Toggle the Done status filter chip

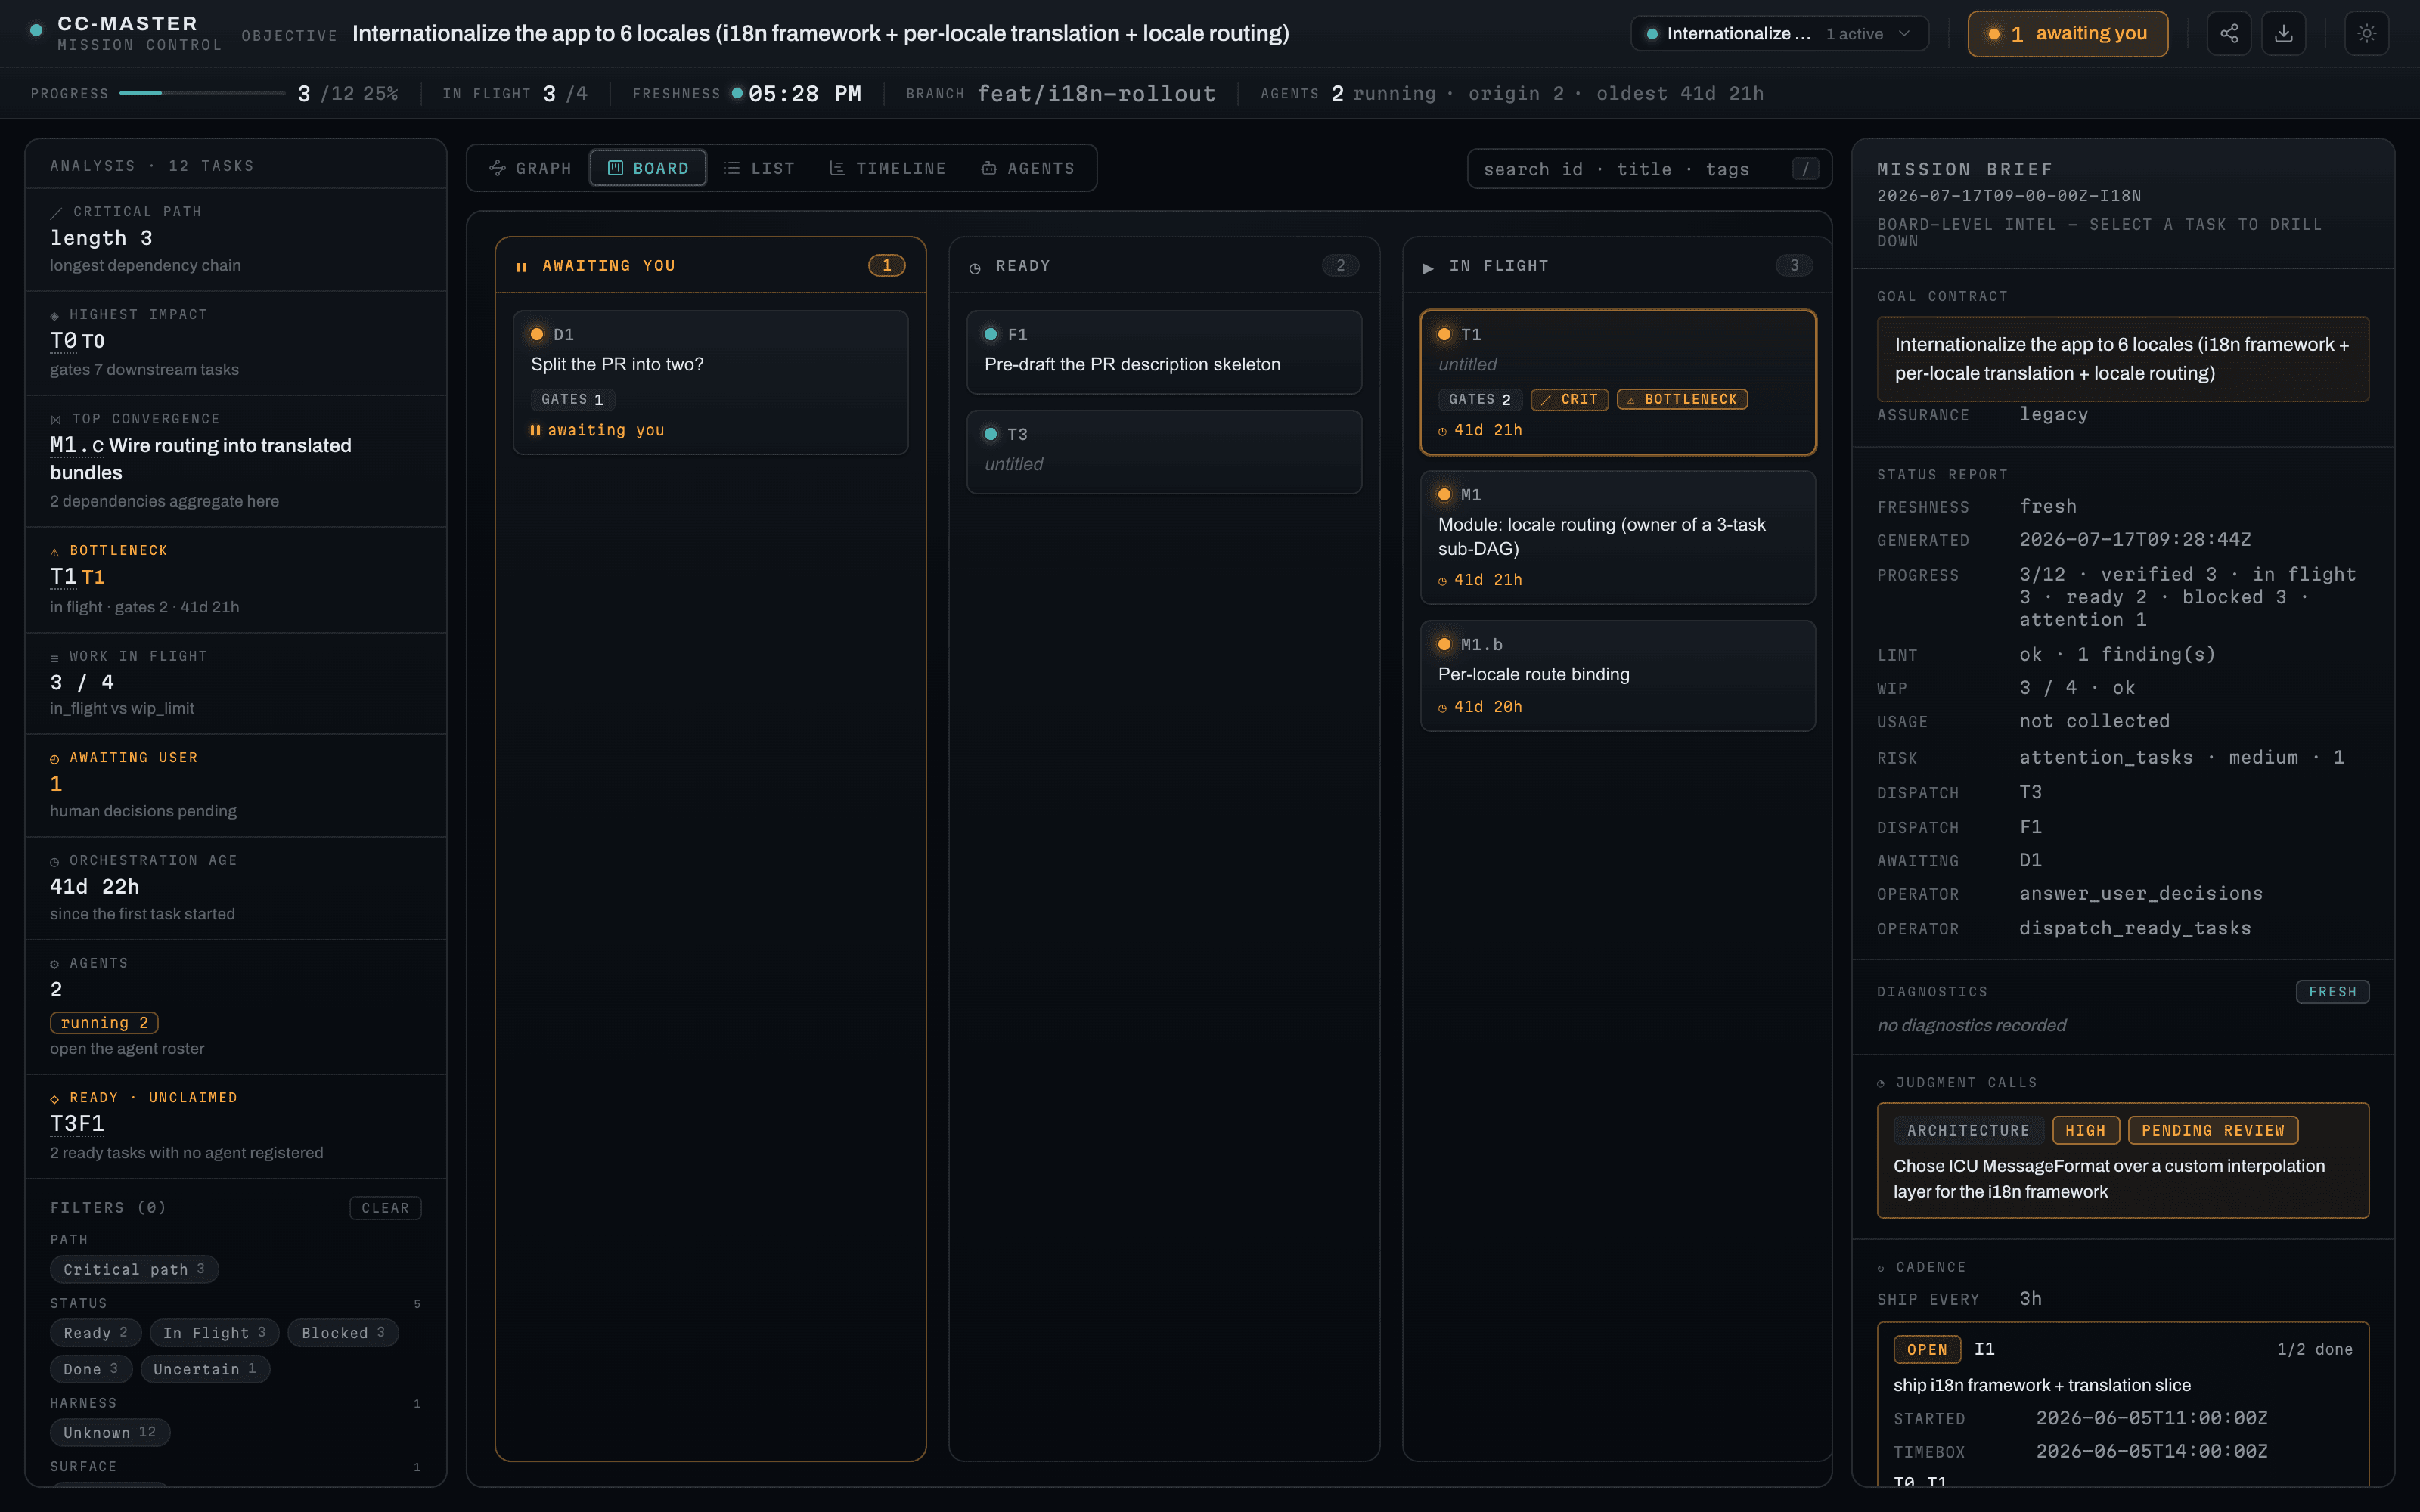click(91, 1369)
